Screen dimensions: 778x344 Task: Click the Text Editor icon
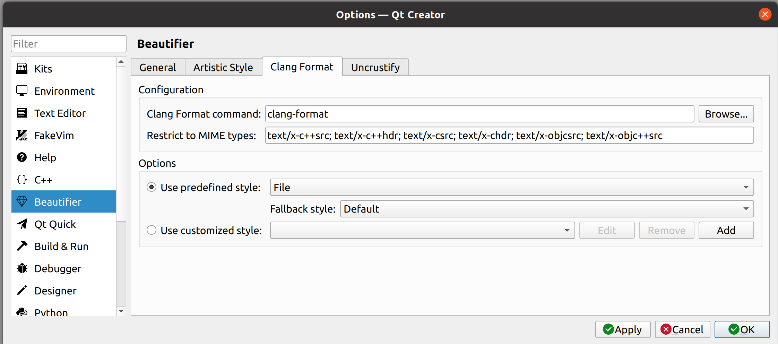22,113
